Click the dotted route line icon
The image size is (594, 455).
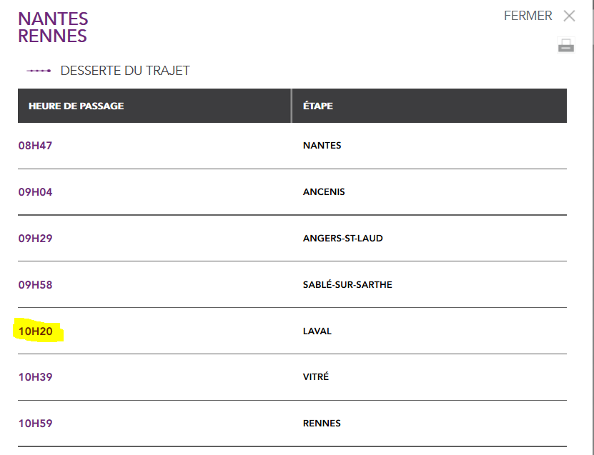[x=39, y=71]
